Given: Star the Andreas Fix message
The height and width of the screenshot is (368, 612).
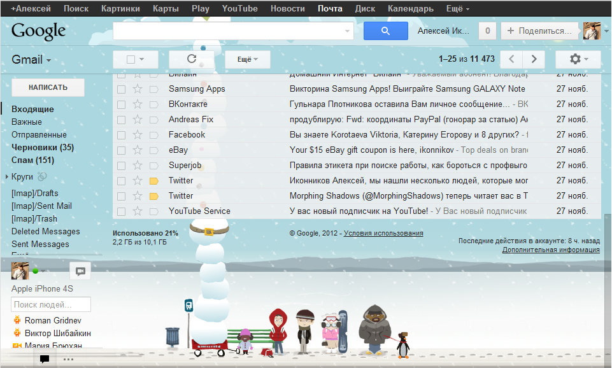Looking at the screenshot, I should (138, 120).
